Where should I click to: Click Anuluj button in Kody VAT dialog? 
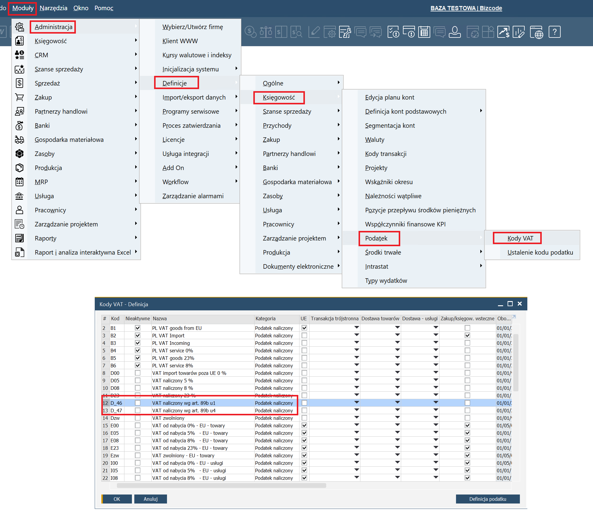pos(150,499)
